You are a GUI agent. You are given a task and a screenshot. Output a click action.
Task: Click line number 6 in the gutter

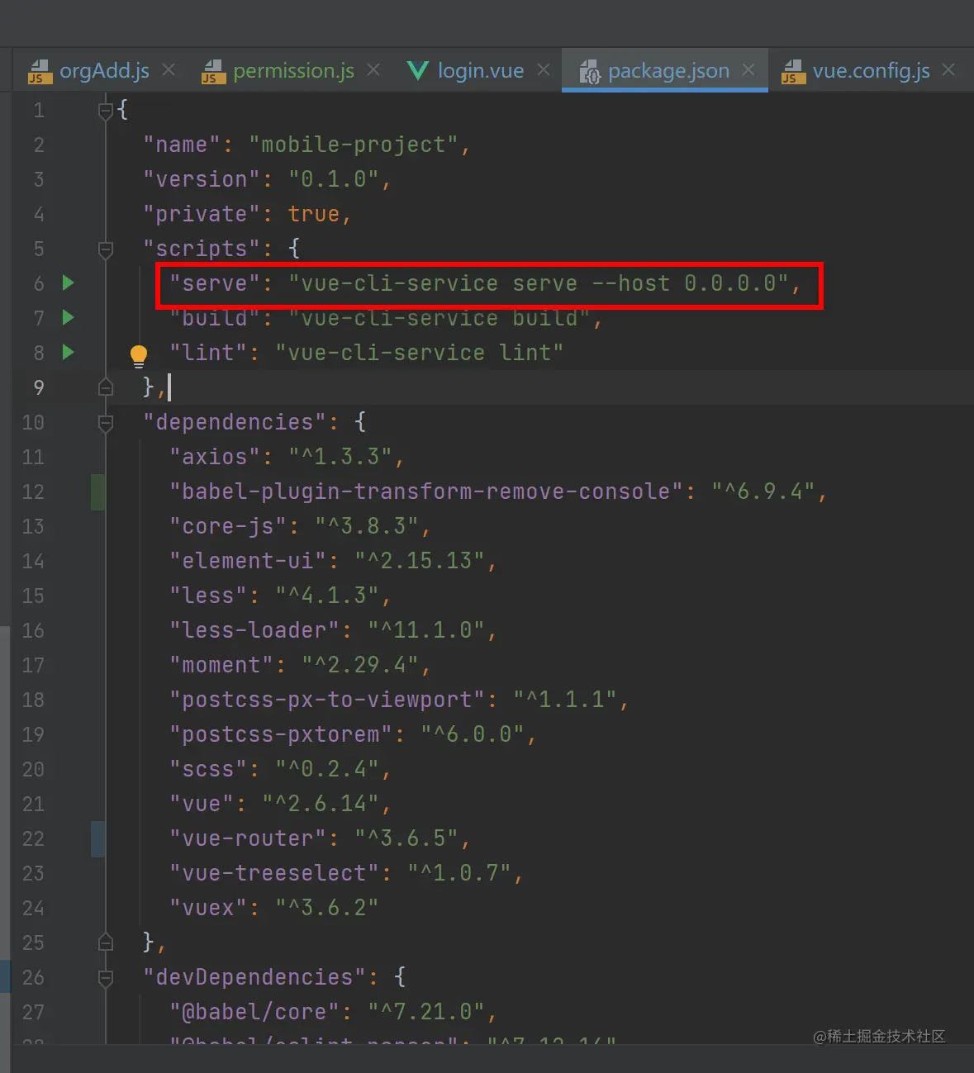[39, 284]
